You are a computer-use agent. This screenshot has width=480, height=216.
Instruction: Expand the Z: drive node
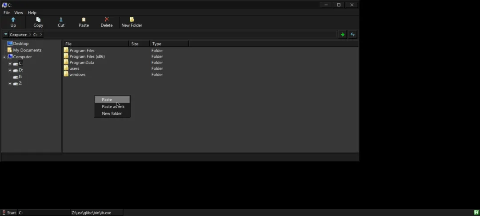point(10,84)
